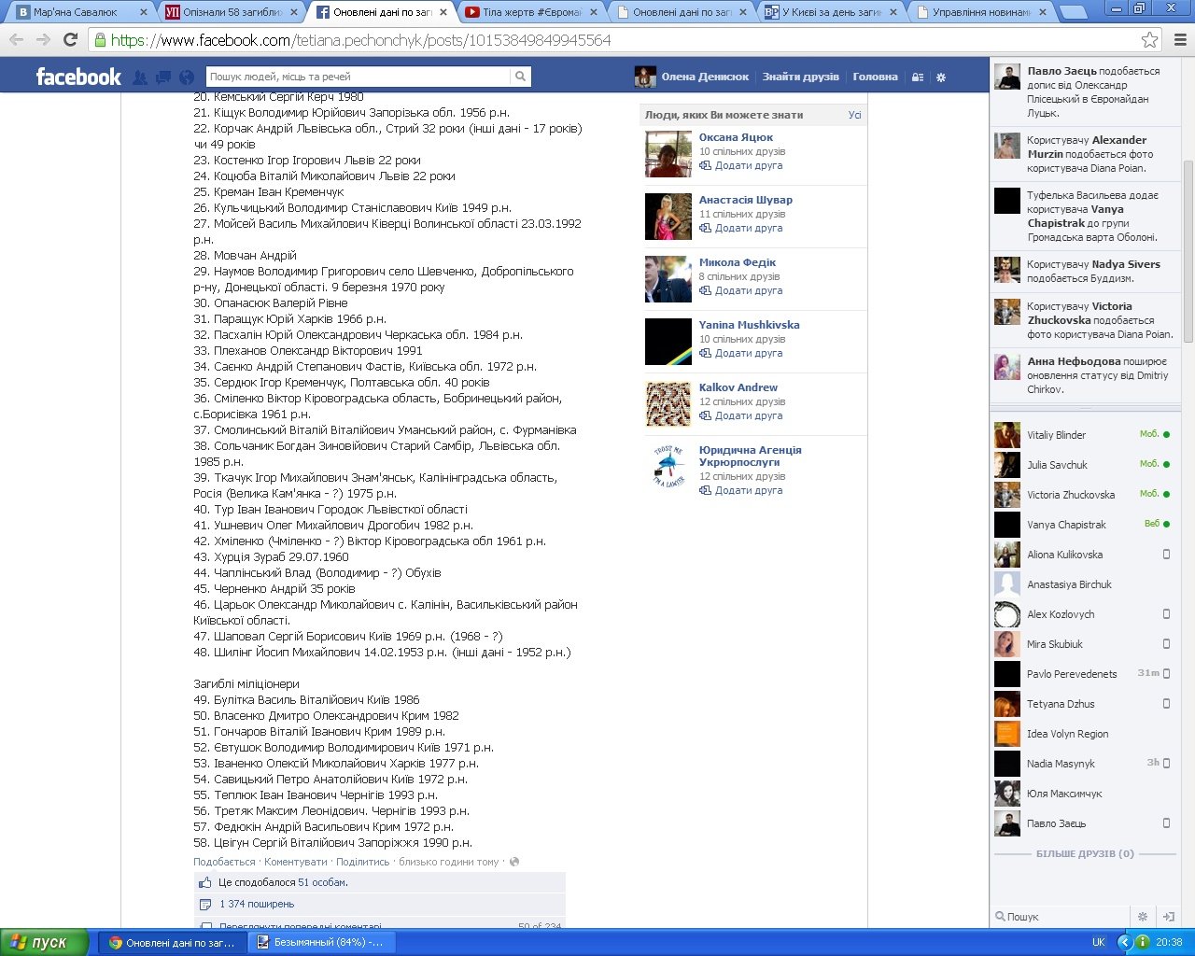Screen dimensions: 1195x956
Task: Click the chat options gear icon
Action: pyautogui.click(x=1142, y=917)
